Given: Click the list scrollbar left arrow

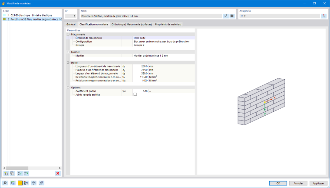Looking at the screenshot, I should pos(4,168).
